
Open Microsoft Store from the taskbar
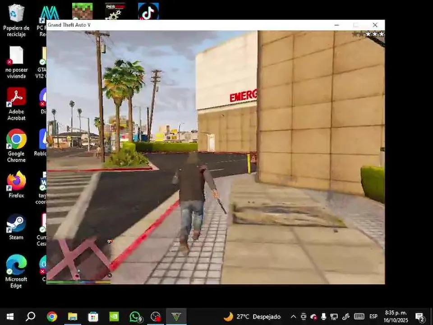(x=93, y=317)
